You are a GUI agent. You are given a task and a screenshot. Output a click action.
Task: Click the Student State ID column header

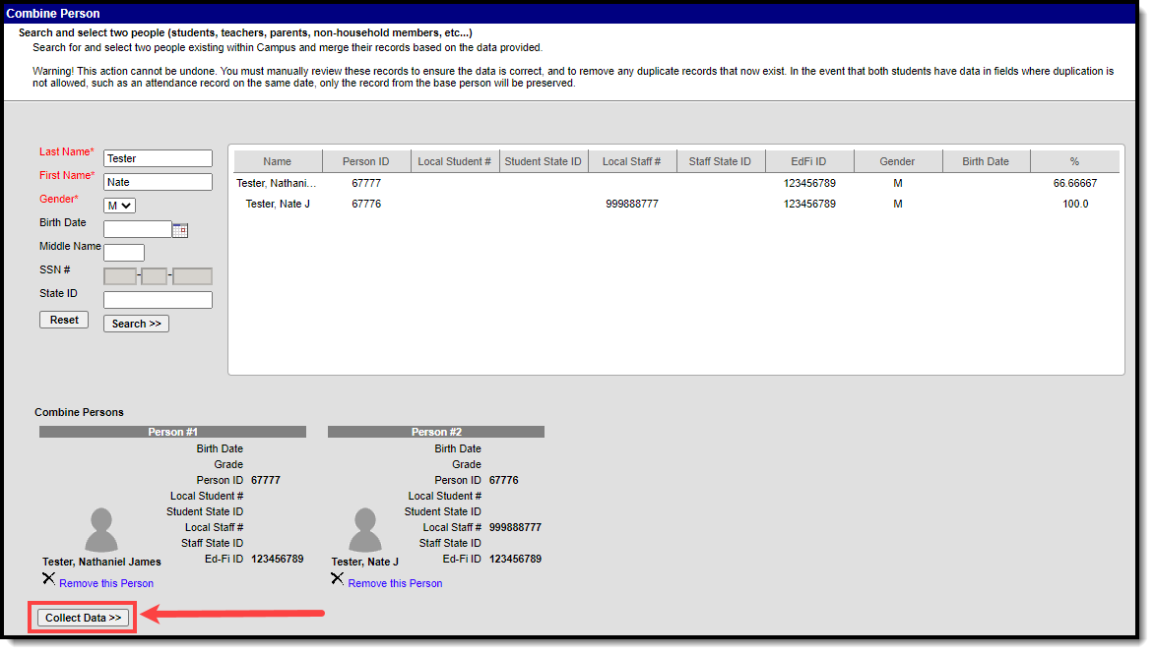tap(544, 161)
